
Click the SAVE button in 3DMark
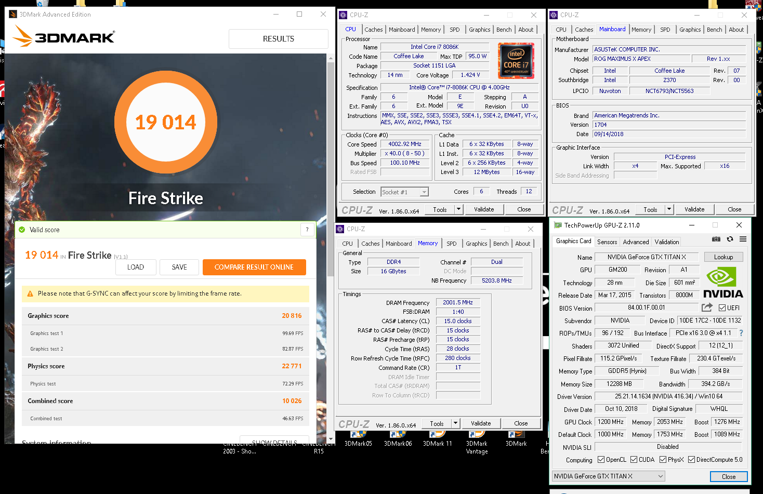tap(179, 267)
